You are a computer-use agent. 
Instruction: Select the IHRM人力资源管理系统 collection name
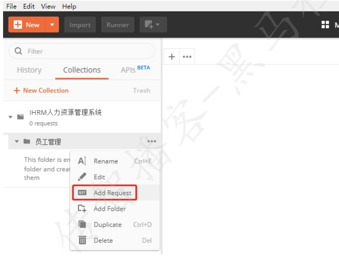(65, 112)
